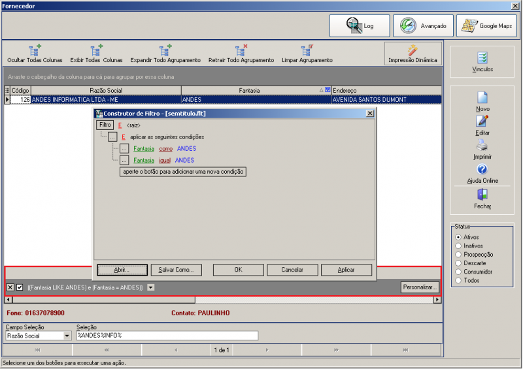This screenshot has width=523, height=369.
Task: Click Cancelar in filter builder
Action: (x=292, y=270)
